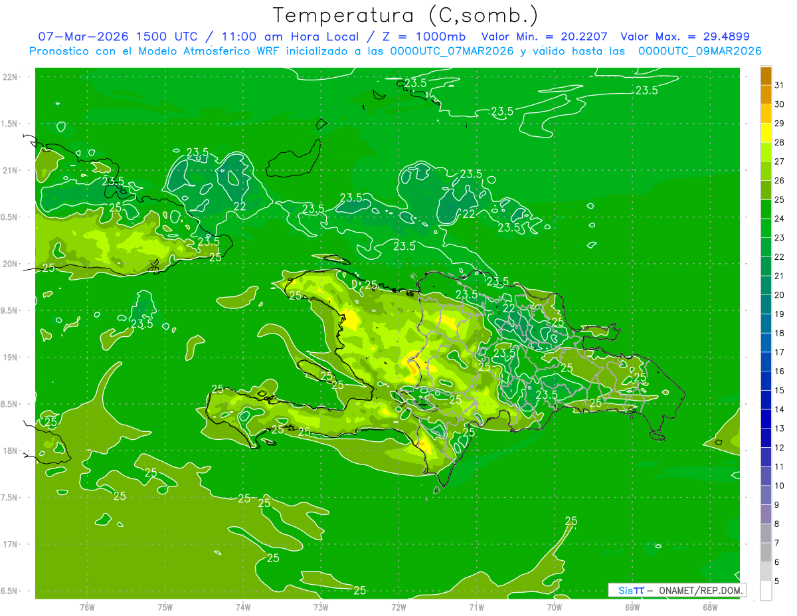The height and width of the screenshot is (616, 797).
Task: Click the title "Temperatura (C,somb.)"
Action: (406, 15)
